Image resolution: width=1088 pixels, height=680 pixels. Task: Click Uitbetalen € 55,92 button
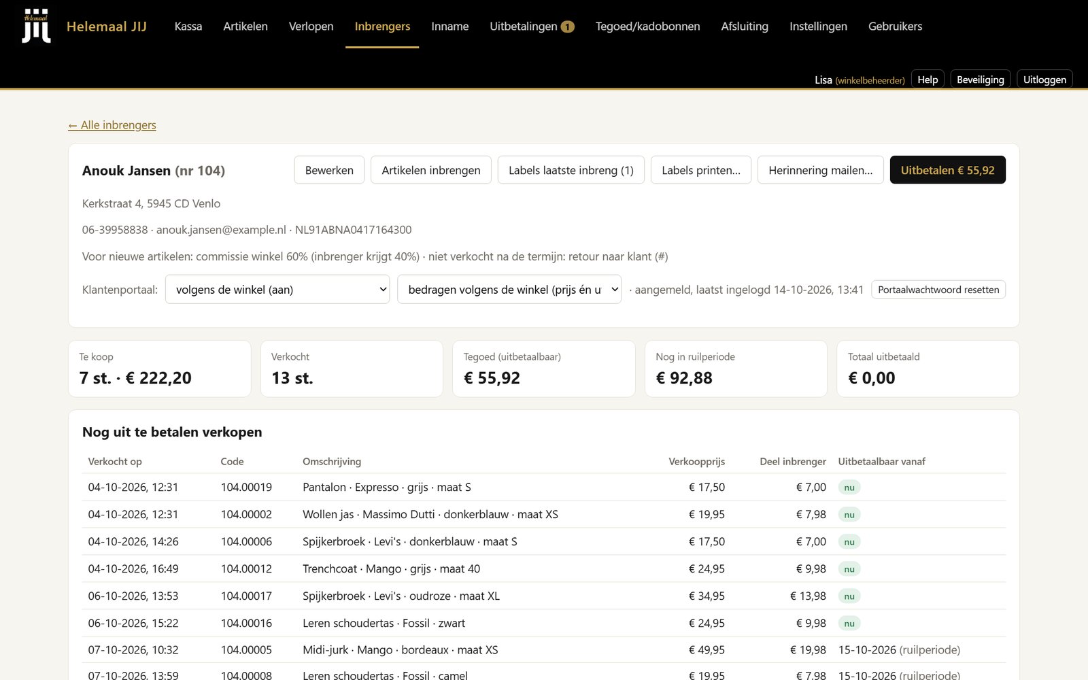point(947,170)
